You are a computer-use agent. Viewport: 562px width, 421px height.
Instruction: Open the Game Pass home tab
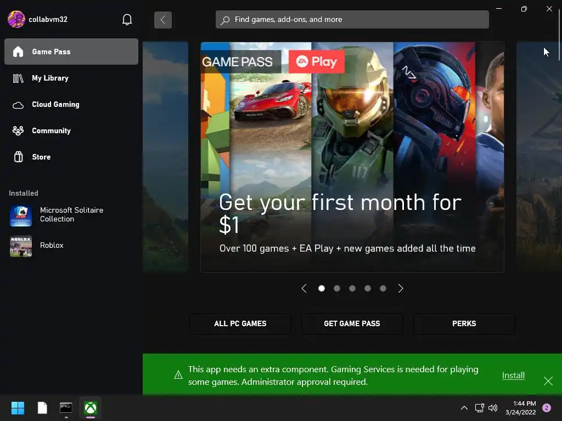tap(71, 52)
